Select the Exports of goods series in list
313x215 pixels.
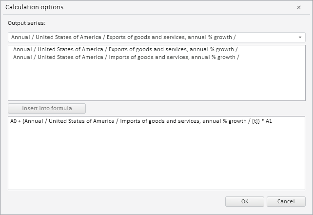pos(126,50)
